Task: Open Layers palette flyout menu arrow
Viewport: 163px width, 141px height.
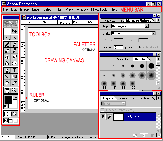Action: [x=159, y=98]
